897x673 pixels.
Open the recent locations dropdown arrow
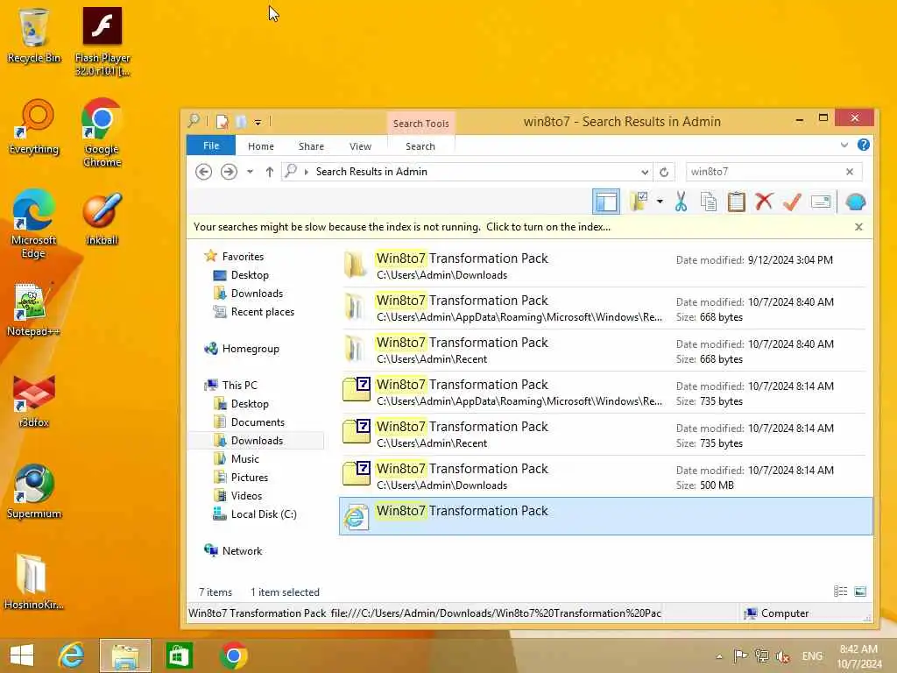click(x=250, y=172)
